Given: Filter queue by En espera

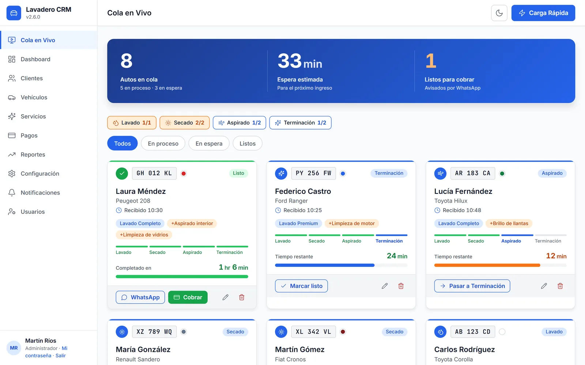Looking at the screenshot, I should 209,143.
